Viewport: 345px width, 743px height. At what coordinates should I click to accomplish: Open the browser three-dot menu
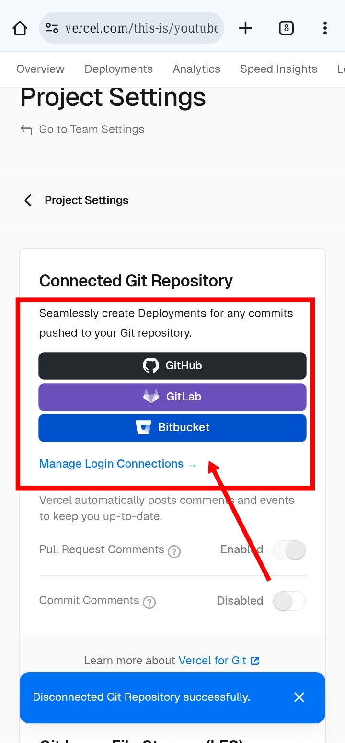tap(325, 28)
